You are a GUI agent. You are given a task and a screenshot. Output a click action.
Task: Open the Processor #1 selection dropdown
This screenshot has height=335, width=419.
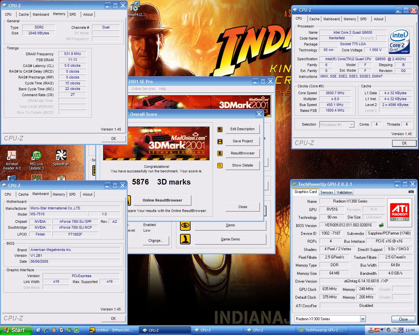[x=351, y=125]
